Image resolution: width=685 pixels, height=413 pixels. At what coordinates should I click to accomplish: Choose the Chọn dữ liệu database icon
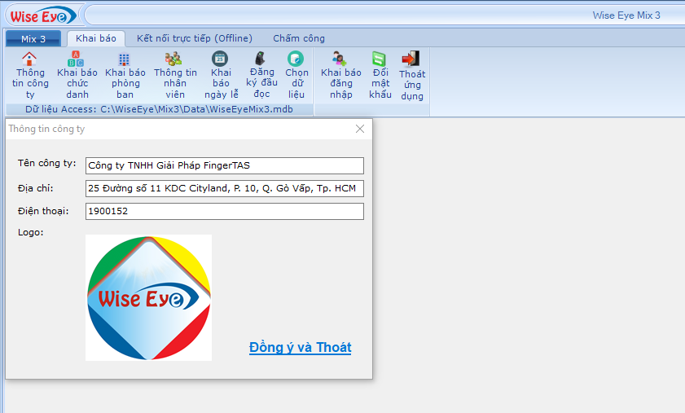pos(296,59)
